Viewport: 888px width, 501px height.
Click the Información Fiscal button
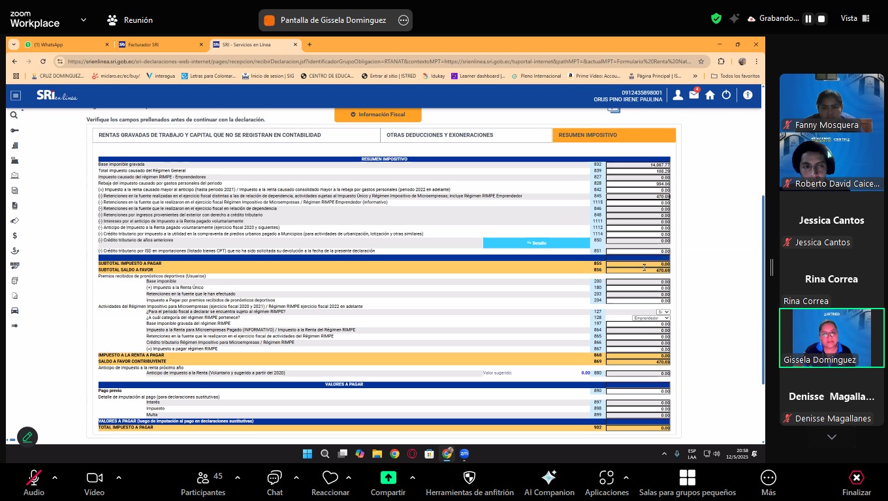pyautogui.click(x=377, y=115)
